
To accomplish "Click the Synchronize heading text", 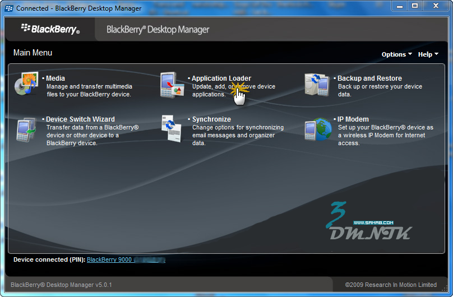I will tap(211, 119).
